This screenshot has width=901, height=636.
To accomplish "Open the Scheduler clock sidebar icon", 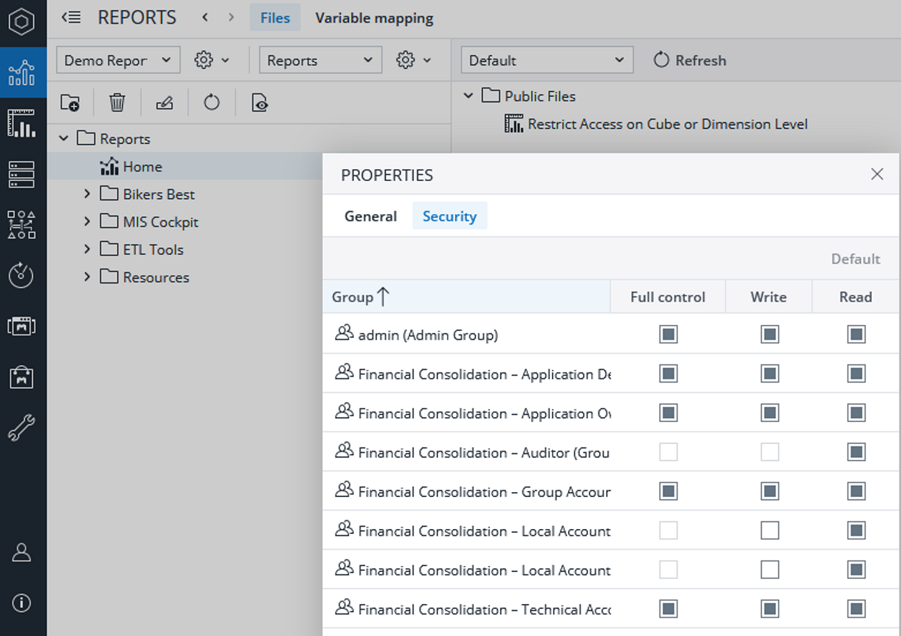I will point(21,275).
